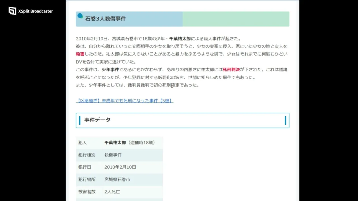
Task: Click the 犯行場所 table label
Action: click(87, 180)
